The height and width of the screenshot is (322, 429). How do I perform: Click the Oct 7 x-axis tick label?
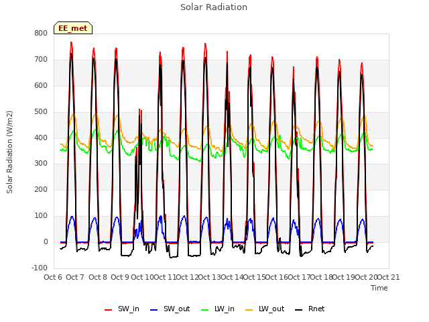[x=75, y=277]
